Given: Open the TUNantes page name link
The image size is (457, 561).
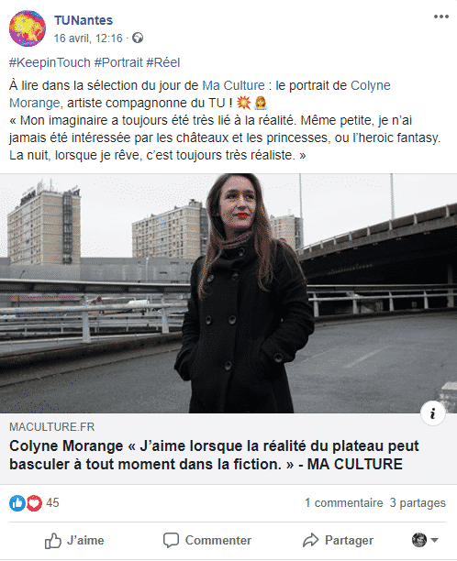Looking at the screenshot, I should (84, 20).
